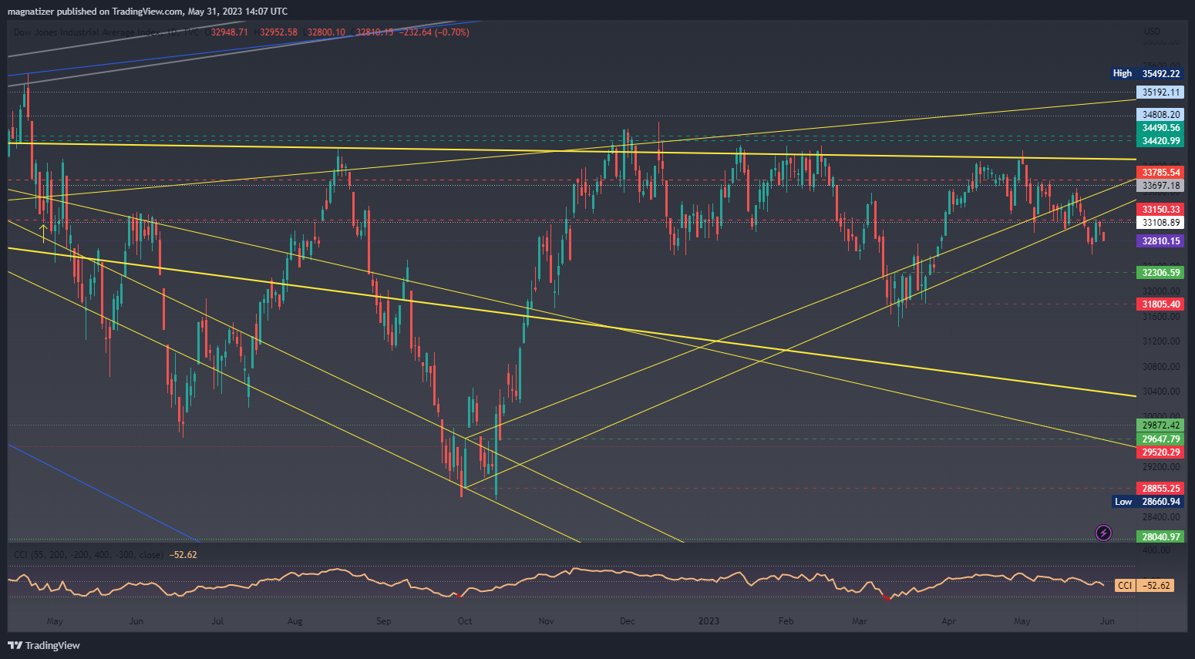Image resolution: width=1195 pixels, height=659 pixels.
Task: Click the red 31805.40 price level label
Action: pos(1160,304)
